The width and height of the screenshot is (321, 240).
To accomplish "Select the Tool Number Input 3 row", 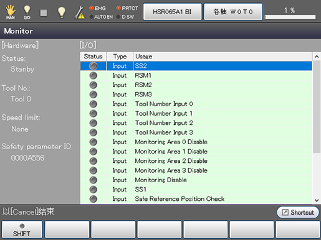I will [196, 132].
